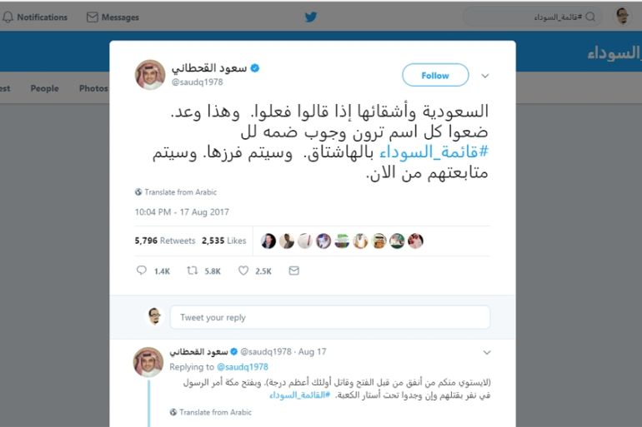Expand tweet options chevron beside Follow
642x427 pixels.
point(484,76)
